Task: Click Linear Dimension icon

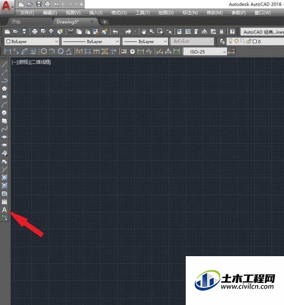Action: point(7,52)
